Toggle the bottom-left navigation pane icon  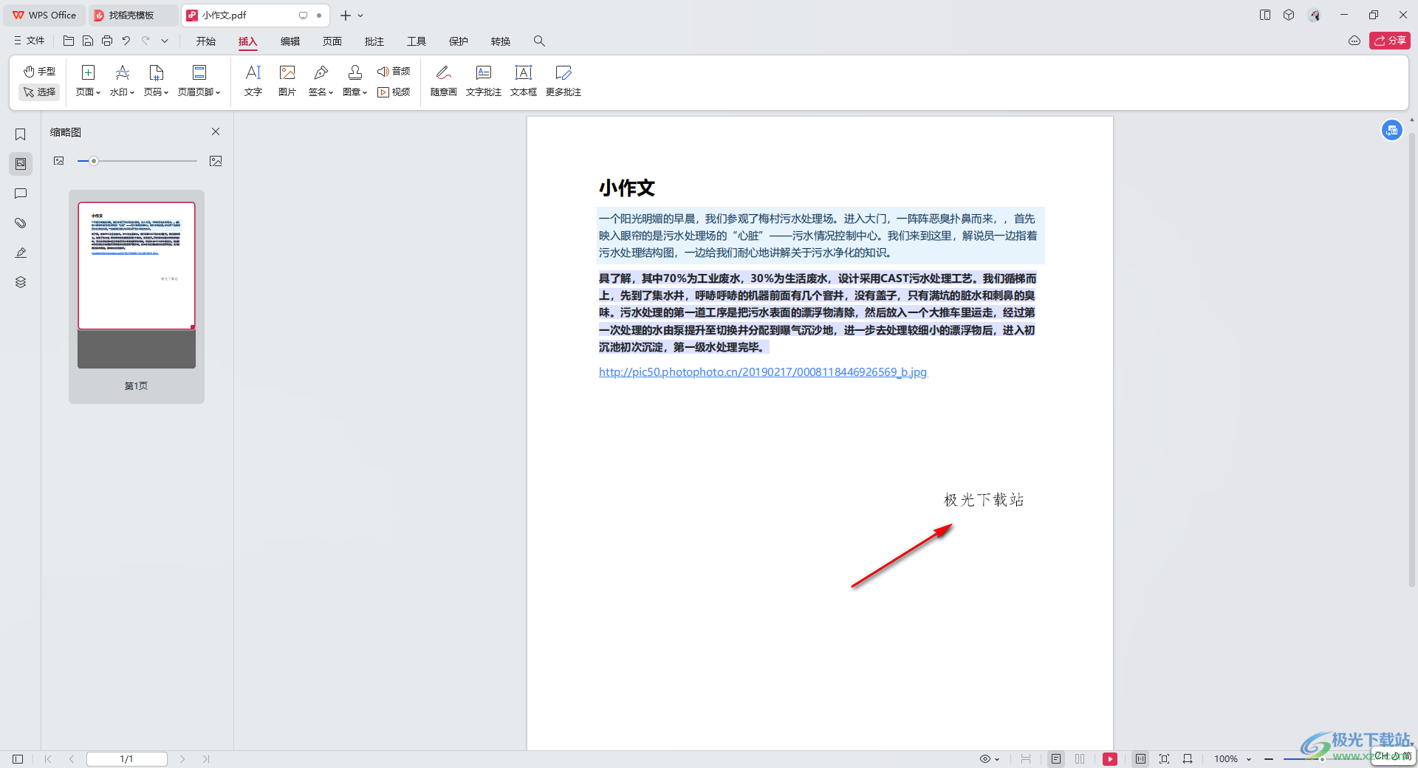pyautogui.click(x=18, y=759)
